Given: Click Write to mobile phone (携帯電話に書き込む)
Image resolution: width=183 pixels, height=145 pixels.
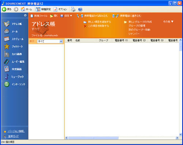Looking at the screenshot, I should 127,16.
